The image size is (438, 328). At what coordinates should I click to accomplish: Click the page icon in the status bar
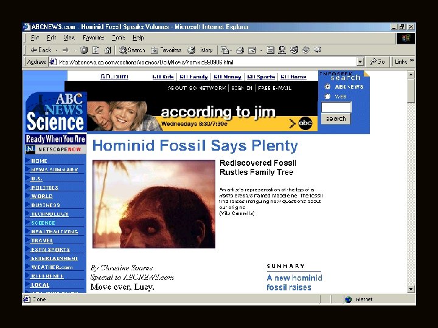point(27,299)
